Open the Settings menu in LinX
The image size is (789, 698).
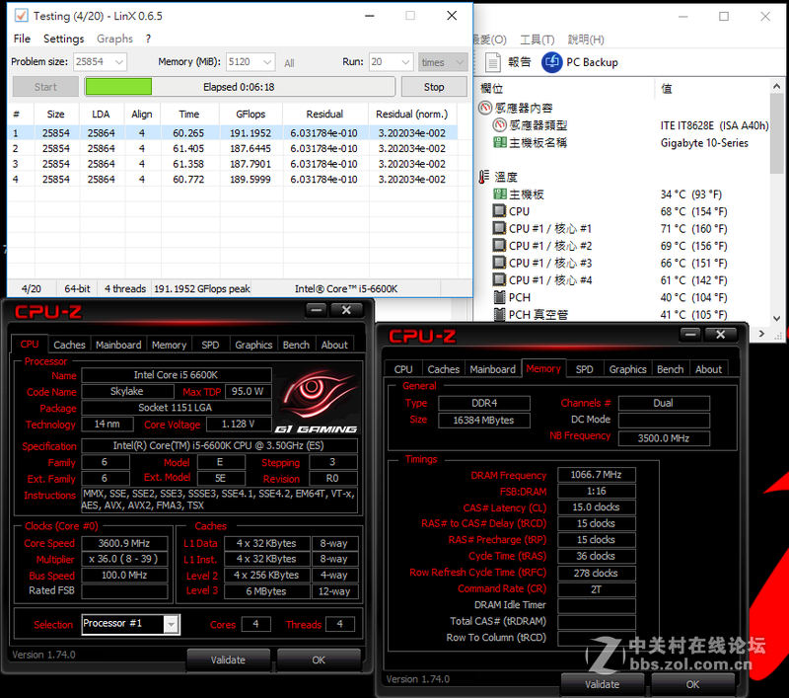click(62, 39)
